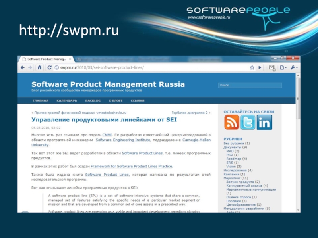Subscribe via the orange RSS icon

232,122
